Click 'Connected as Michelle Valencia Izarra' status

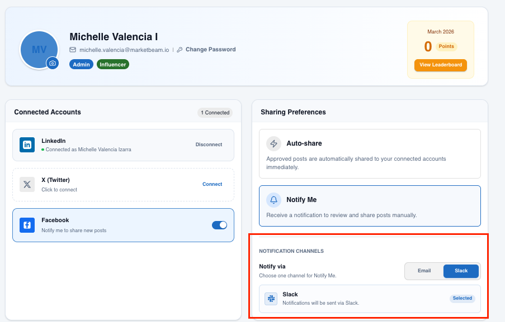tap(88, 150)
